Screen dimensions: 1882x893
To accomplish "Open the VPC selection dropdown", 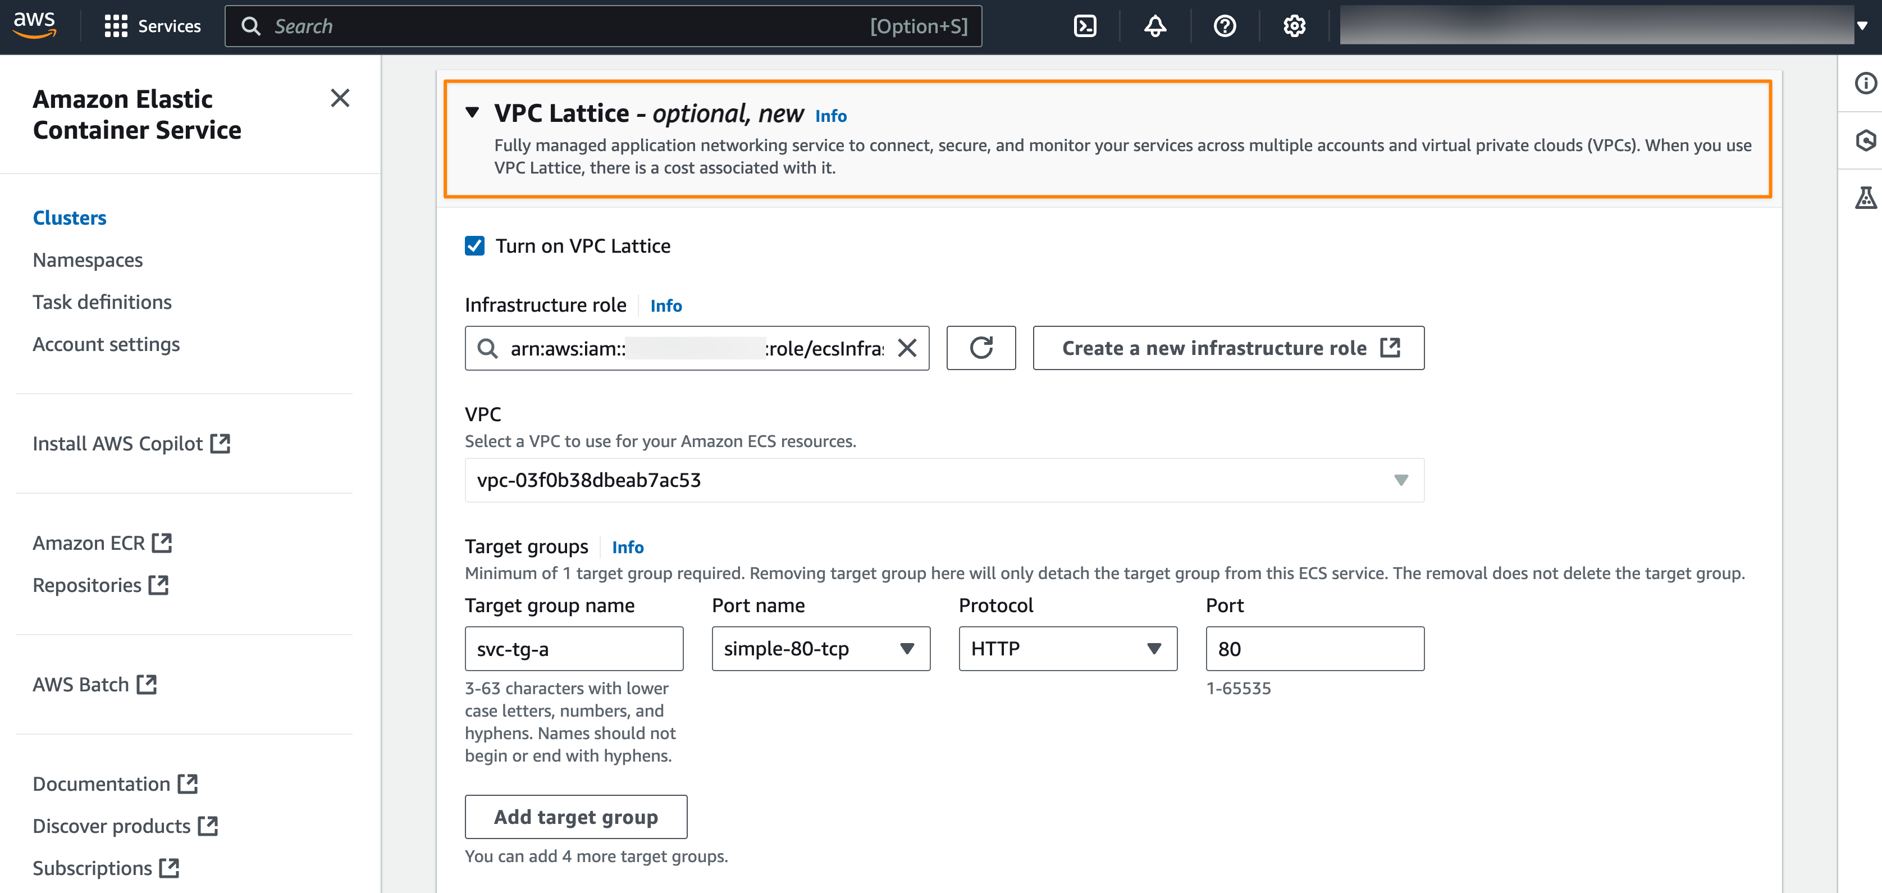I will click(944, 480).
